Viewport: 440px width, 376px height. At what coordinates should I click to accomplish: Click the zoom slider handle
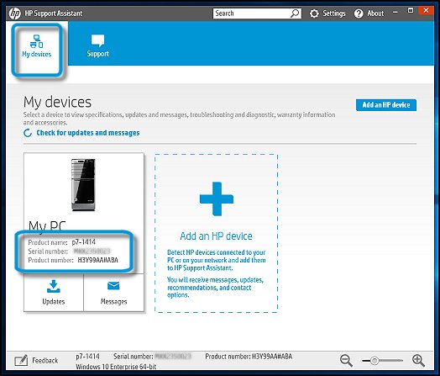(375, 361)
